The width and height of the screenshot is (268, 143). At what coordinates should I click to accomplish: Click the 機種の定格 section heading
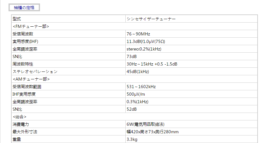pyautogui.click(x=24, y=7)
